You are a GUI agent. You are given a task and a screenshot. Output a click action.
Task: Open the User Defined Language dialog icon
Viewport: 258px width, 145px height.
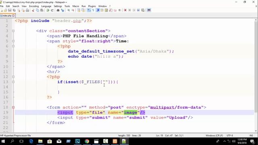pyautogui.click(x=102, y=10)
